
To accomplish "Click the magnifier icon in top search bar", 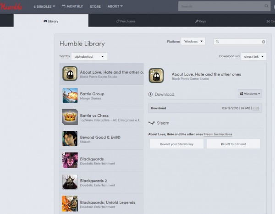I will pyautogui.click(x=266, y=6).
